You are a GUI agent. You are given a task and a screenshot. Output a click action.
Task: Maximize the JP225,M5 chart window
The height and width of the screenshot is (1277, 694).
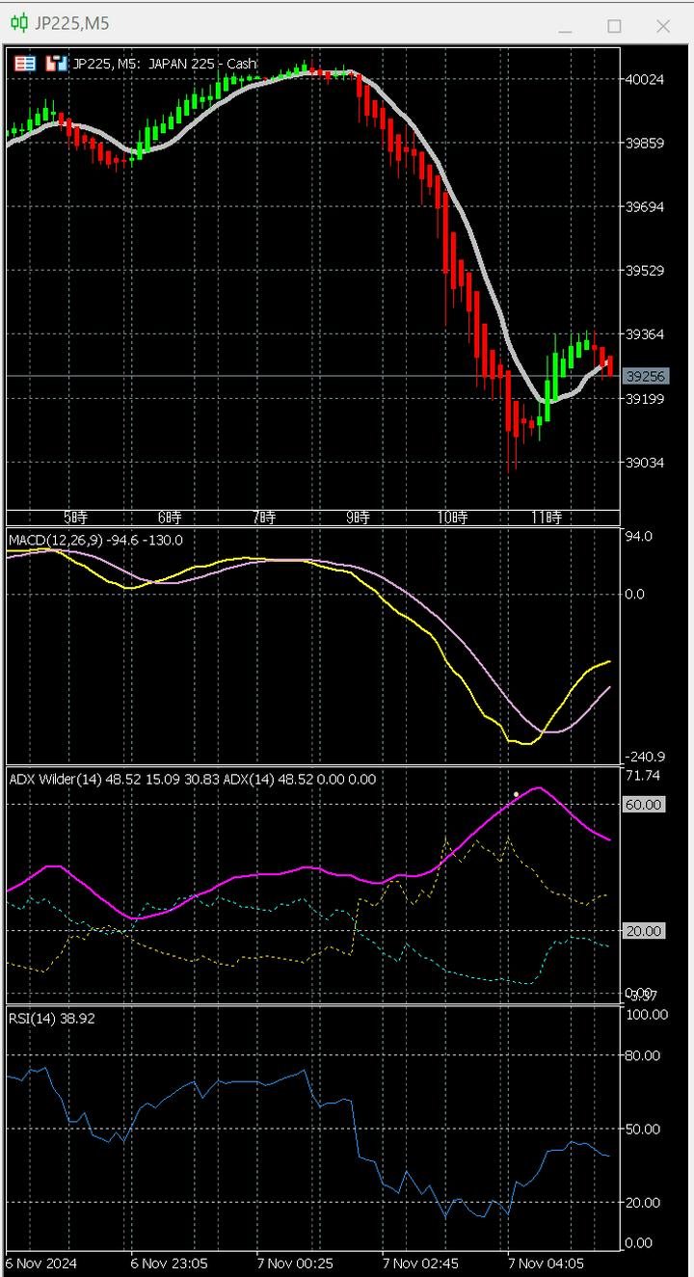(614, 27)
